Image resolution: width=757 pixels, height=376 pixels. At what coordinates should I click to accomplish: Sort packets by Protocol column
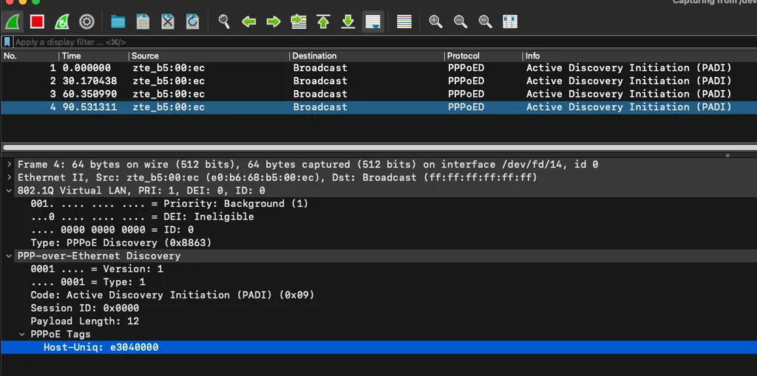483,56
